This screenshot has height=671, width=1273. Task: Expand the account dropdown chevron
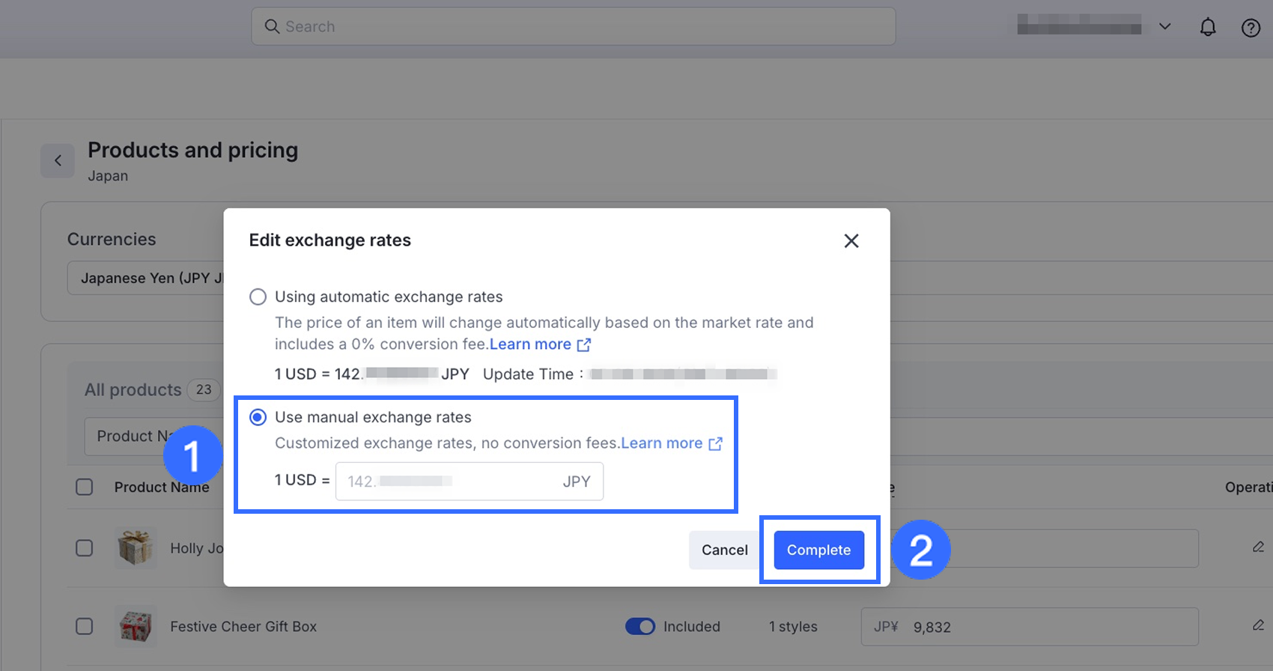coord(1164,27)
